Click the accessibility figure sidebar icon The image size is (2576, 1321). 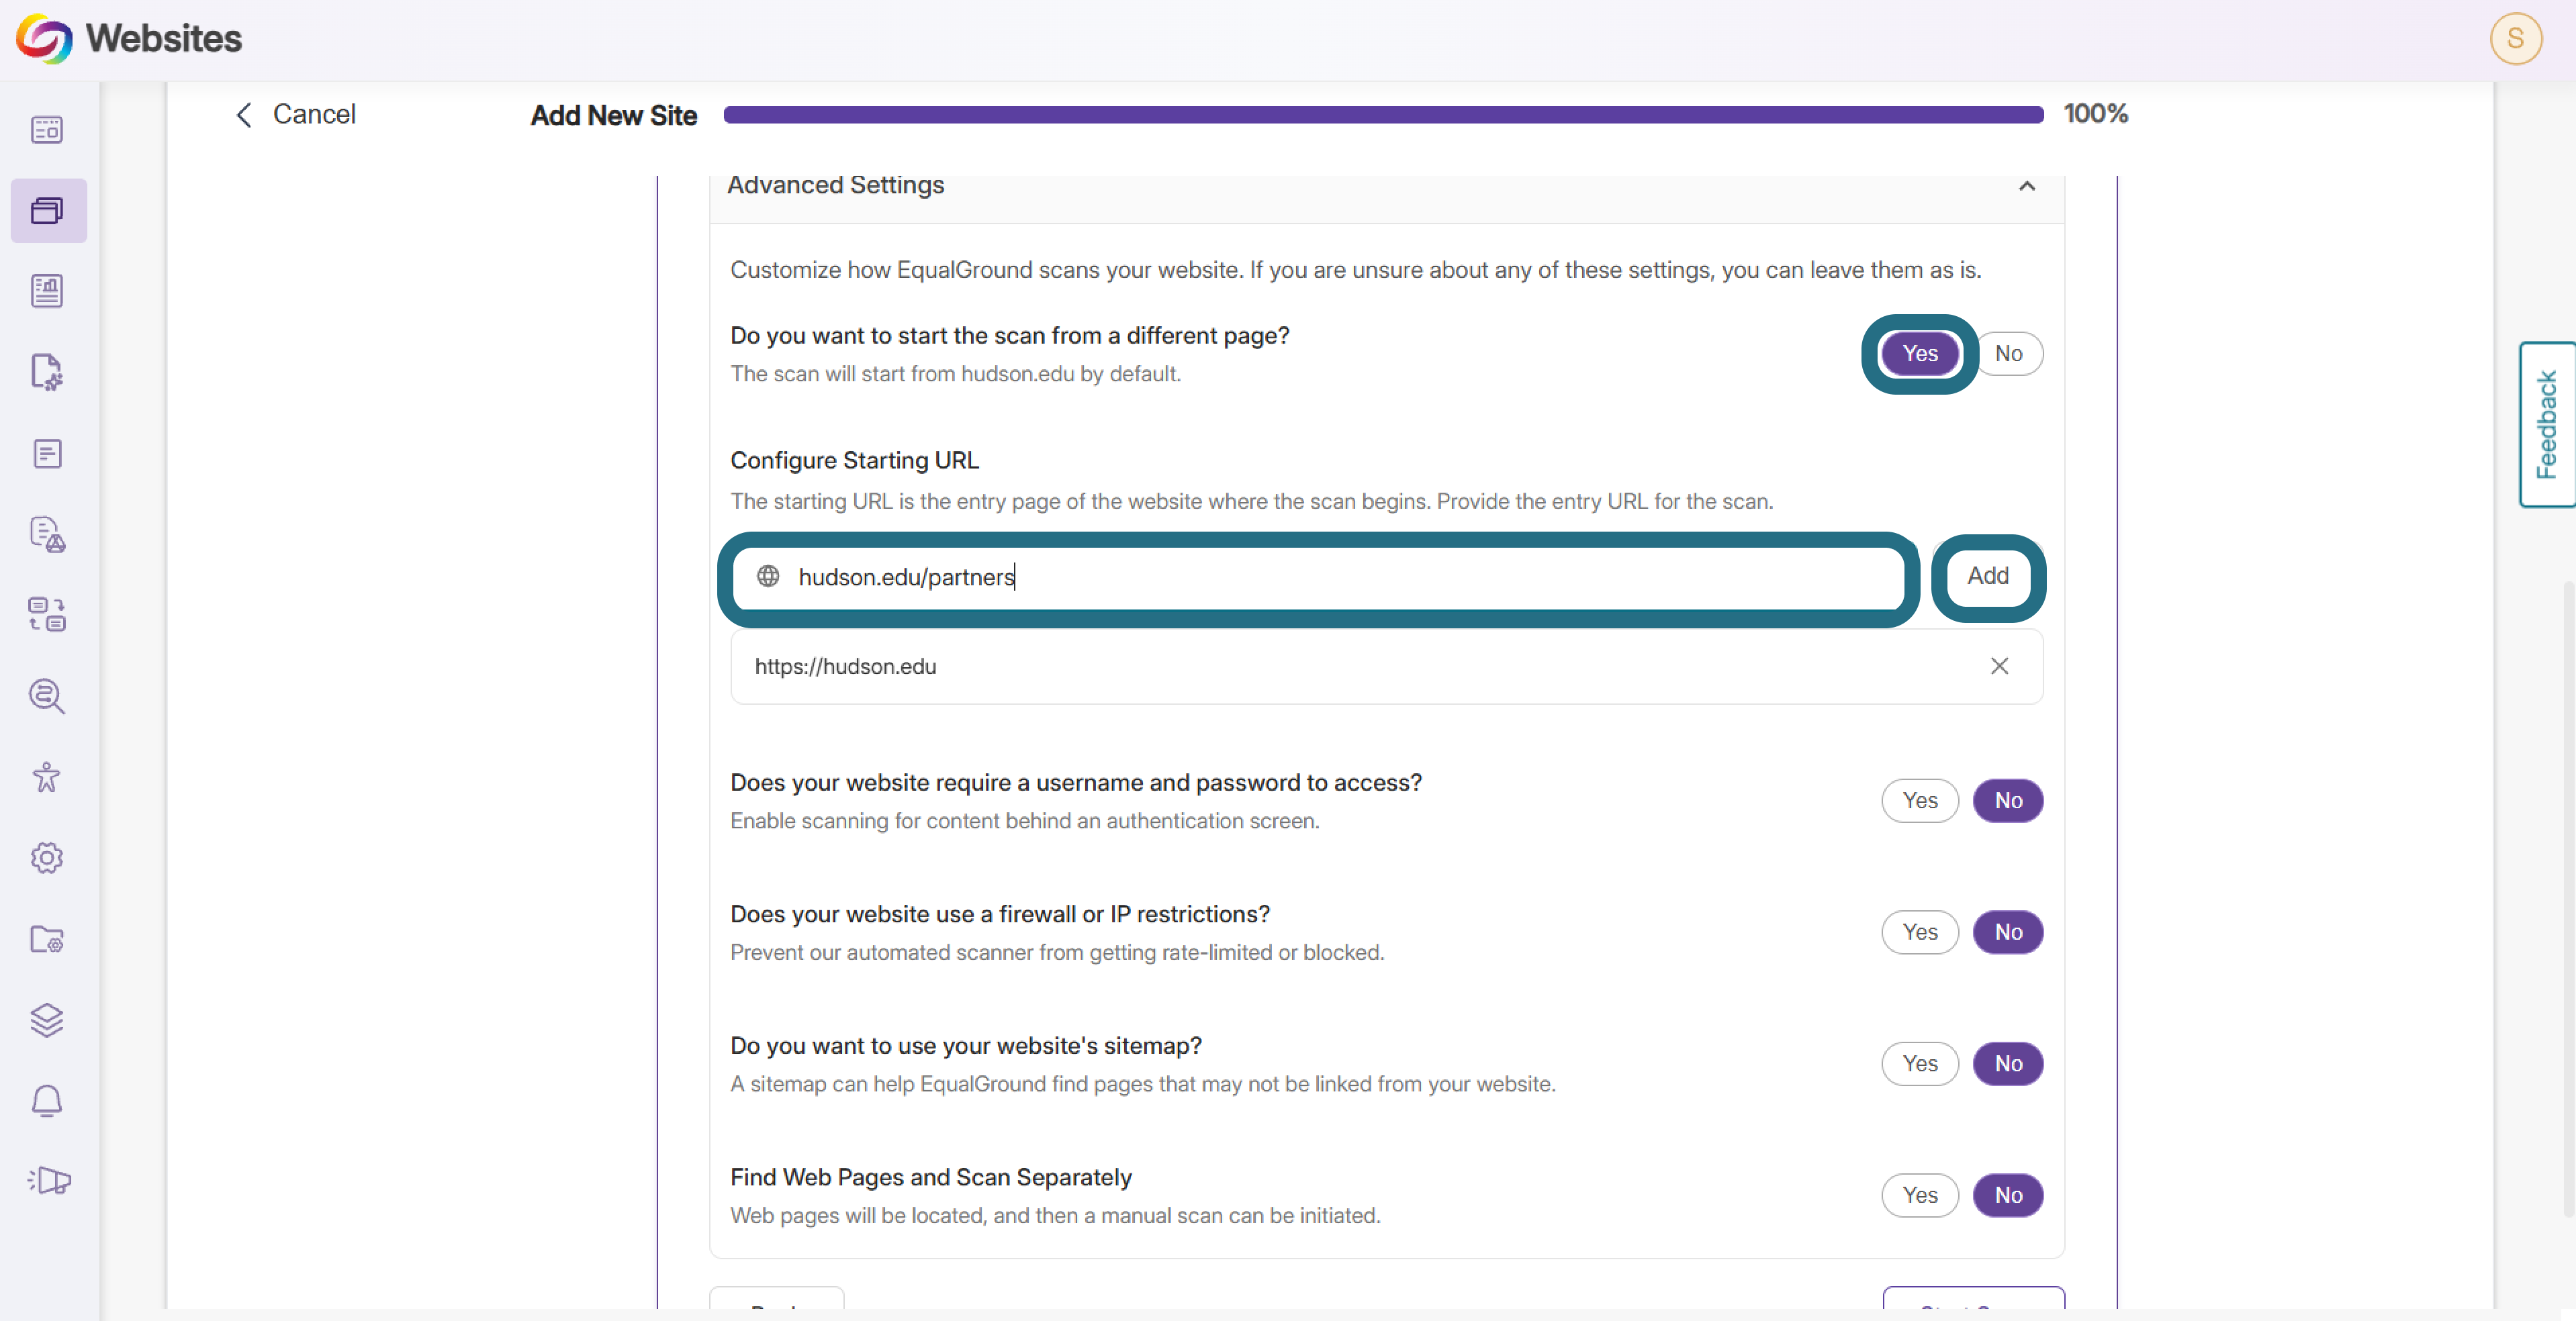pos(47,777)
